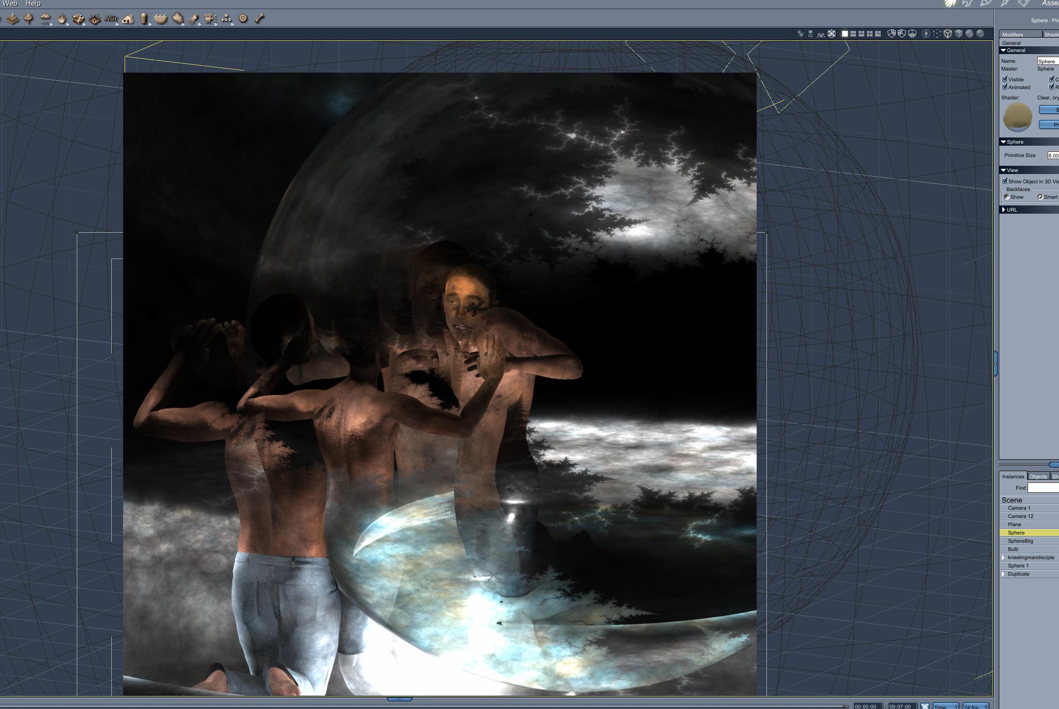
Task: Click the camera creation tool icon
Action: [x=210, y=19]
